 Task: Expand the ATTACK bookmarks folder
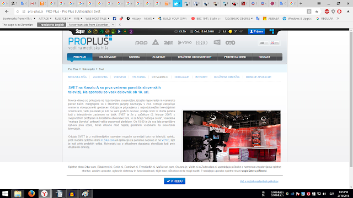click(x=45, y=19)
